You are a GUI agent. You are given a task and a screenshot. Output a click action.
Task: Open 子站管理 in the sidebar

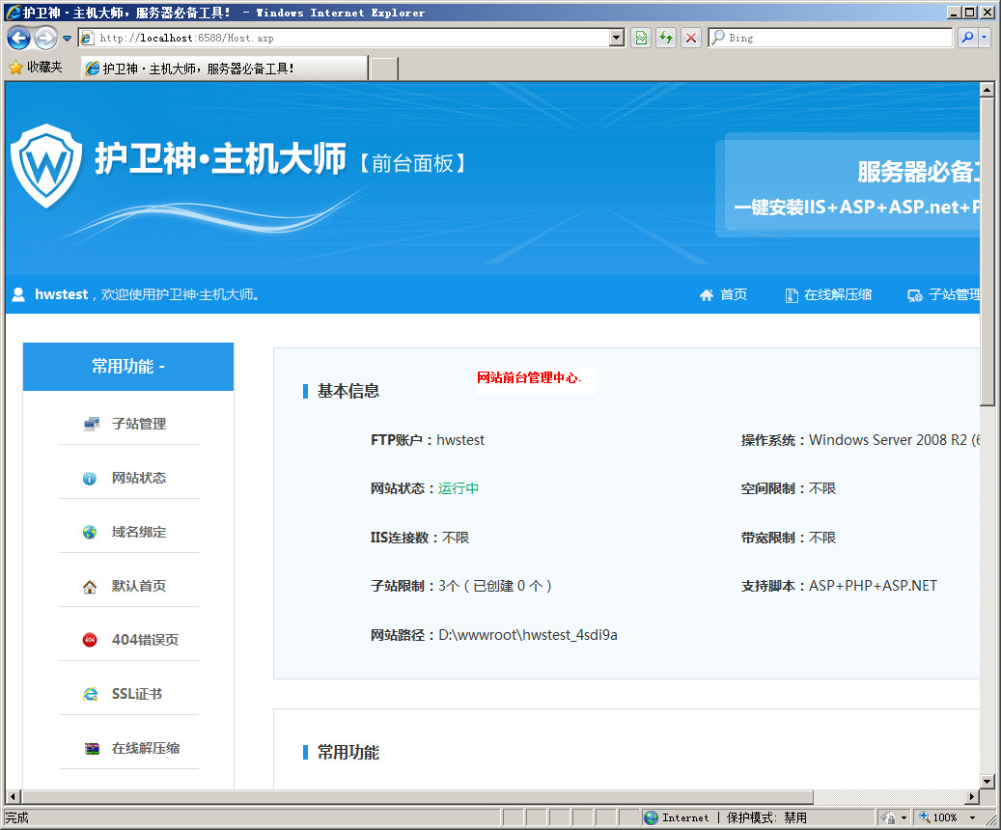point(139,424)
